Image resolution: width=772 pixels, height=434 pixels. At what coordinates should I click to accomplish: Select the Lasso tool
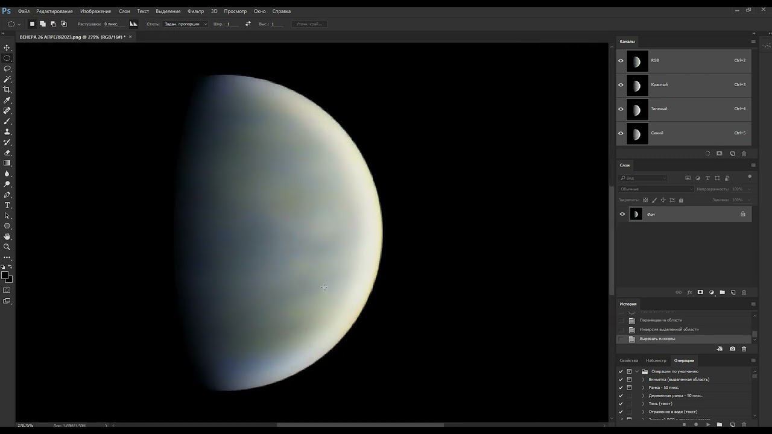coord(7,69)
